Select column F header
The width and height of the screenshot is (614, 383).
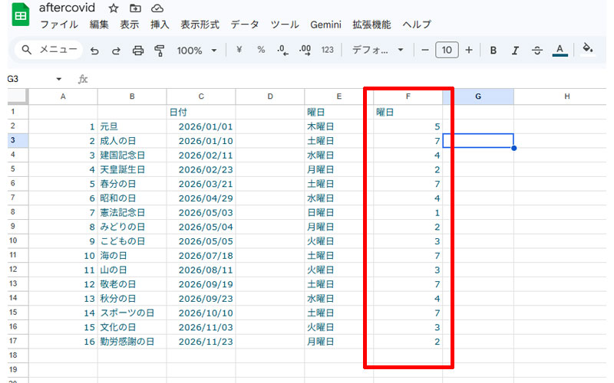pyautogui.click(x=408, y=97)
